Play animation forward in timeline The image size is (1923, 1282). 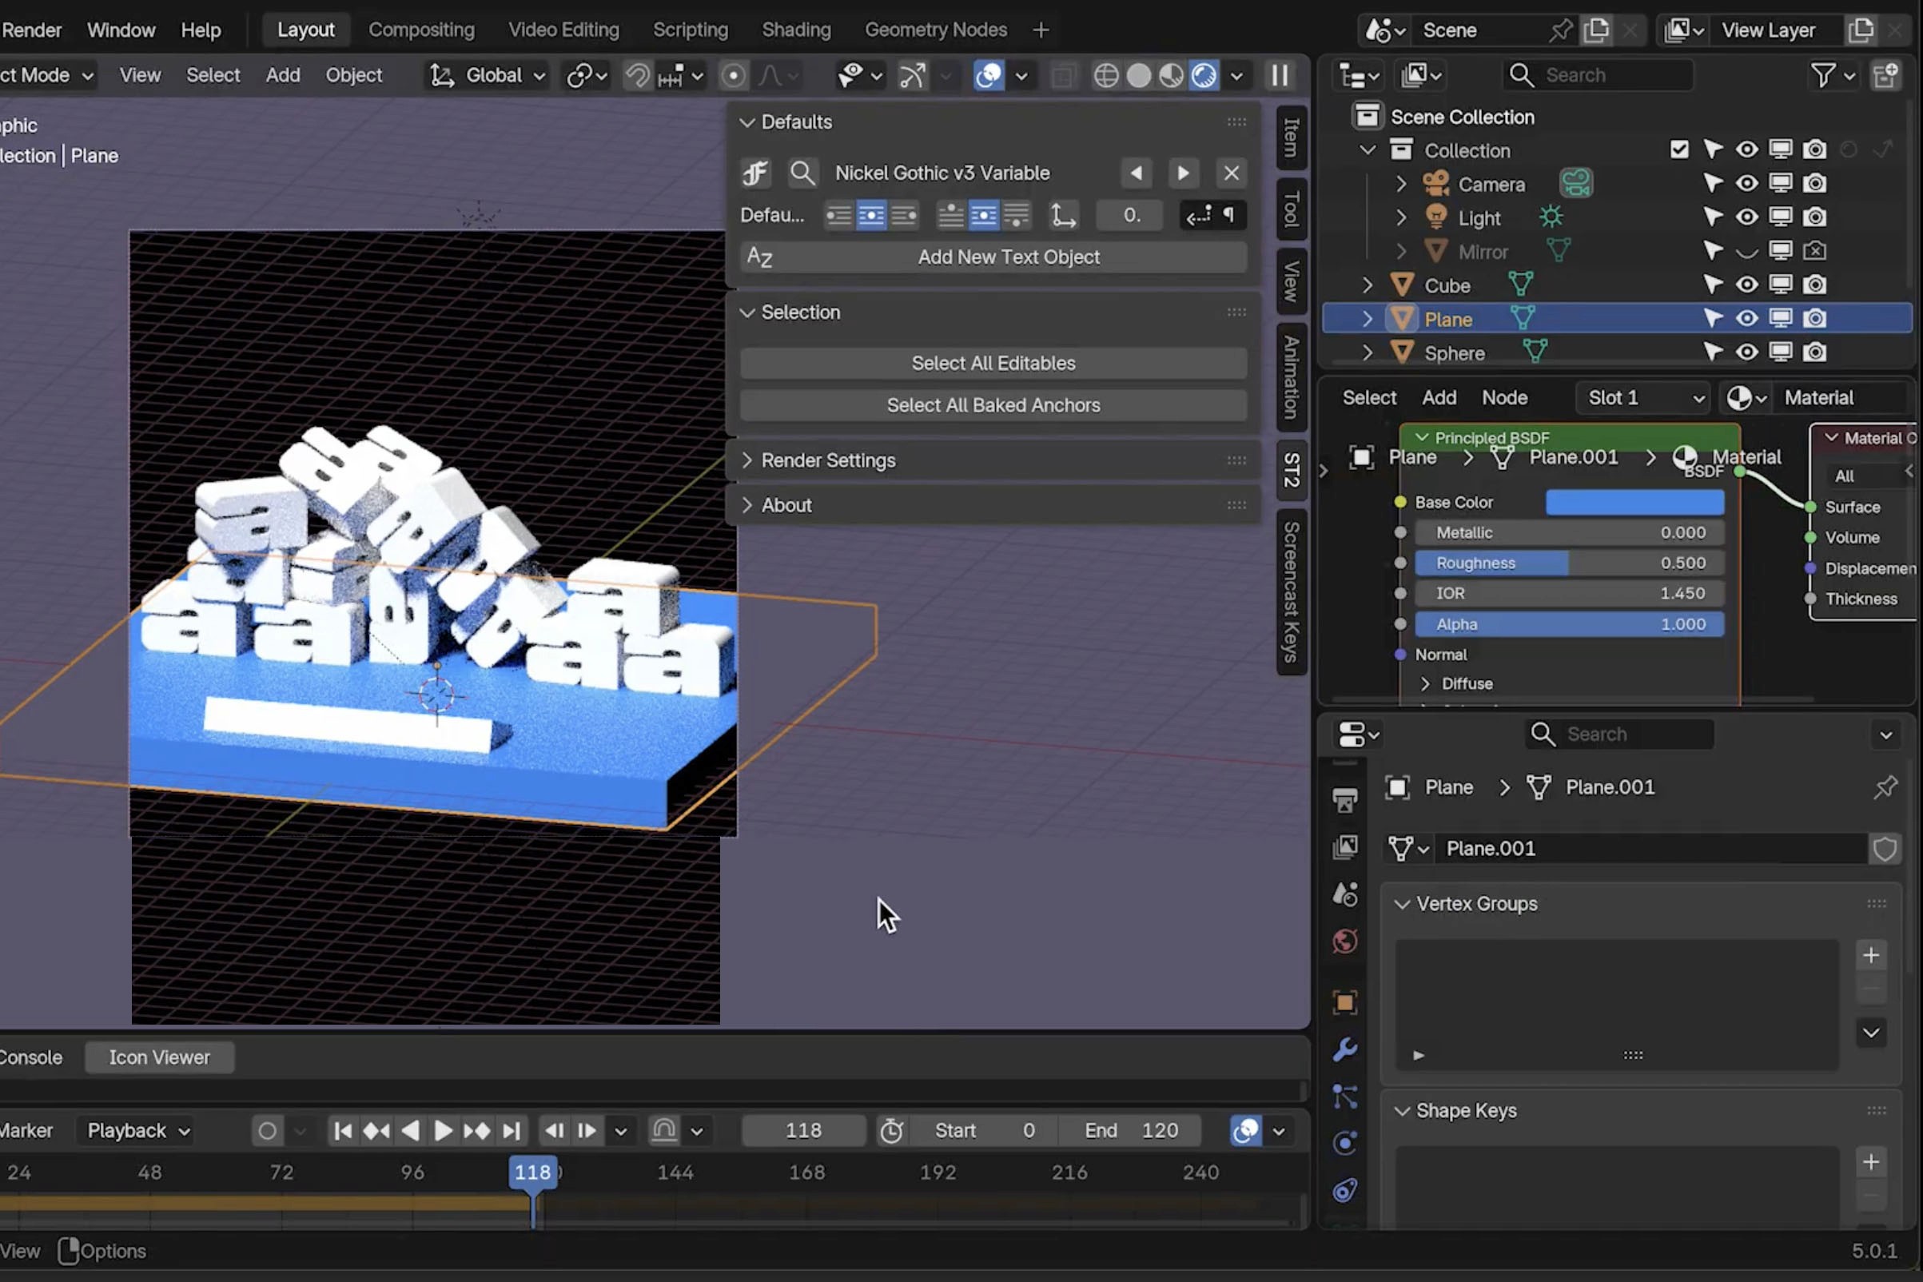pyautogui.click(x=442, y=1131)
